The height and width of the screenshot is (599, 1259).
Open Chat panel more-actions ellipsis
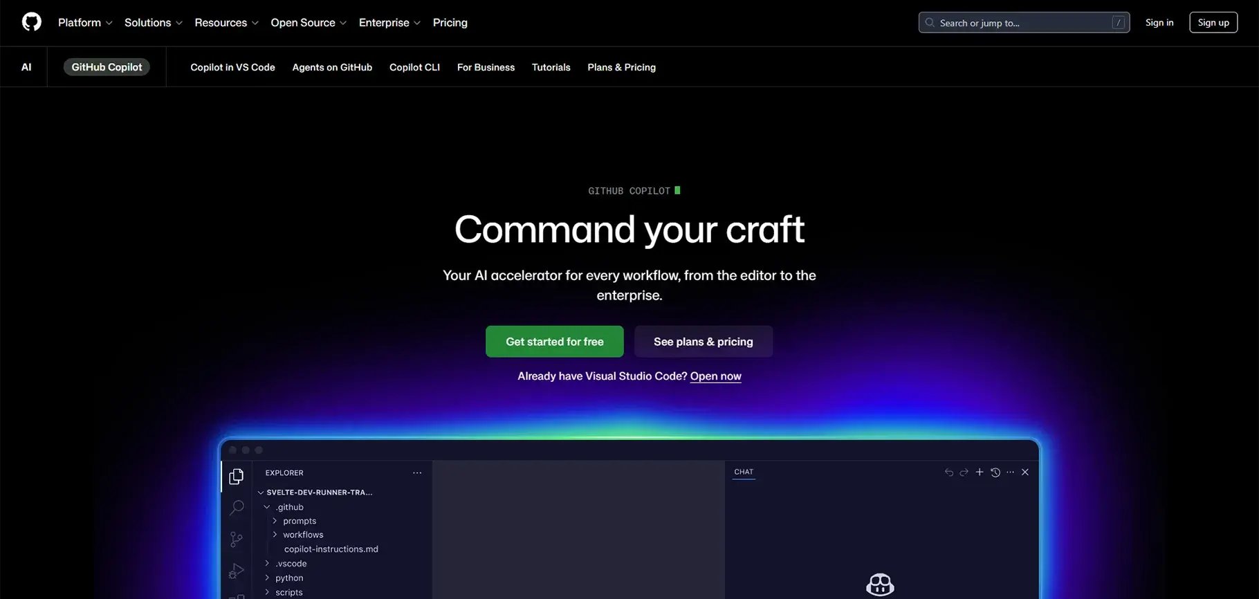[1011, 472]
